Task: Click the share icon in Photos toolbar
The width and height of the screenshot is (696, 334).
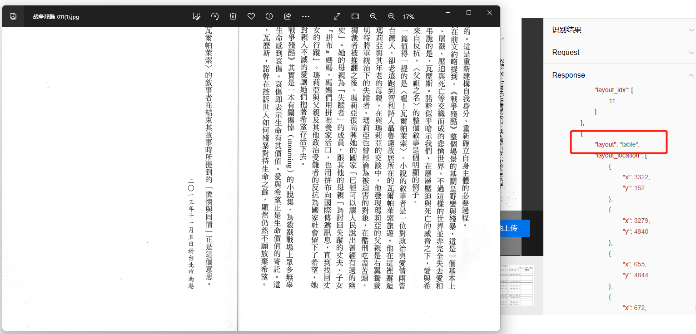Action: pyautogui.click(x=287, y=16)
